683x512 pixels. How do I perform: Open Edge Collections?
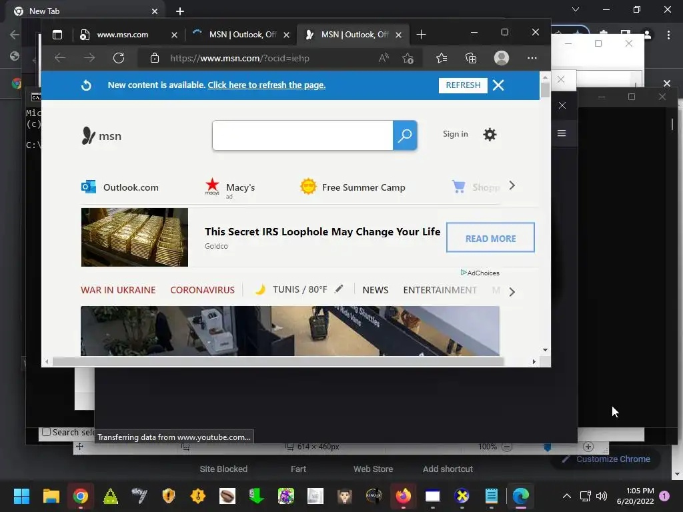click(x=471, y=58)
